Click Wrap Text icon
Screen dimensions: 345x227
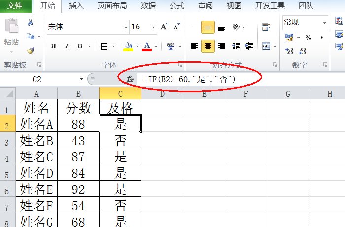(266, 27)
